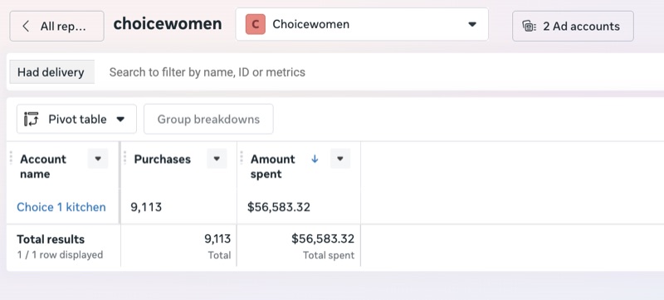The image size is (664, 300).
Task: Focus the search filter input field
Action: pyautogui.click(x=381, y=72)
